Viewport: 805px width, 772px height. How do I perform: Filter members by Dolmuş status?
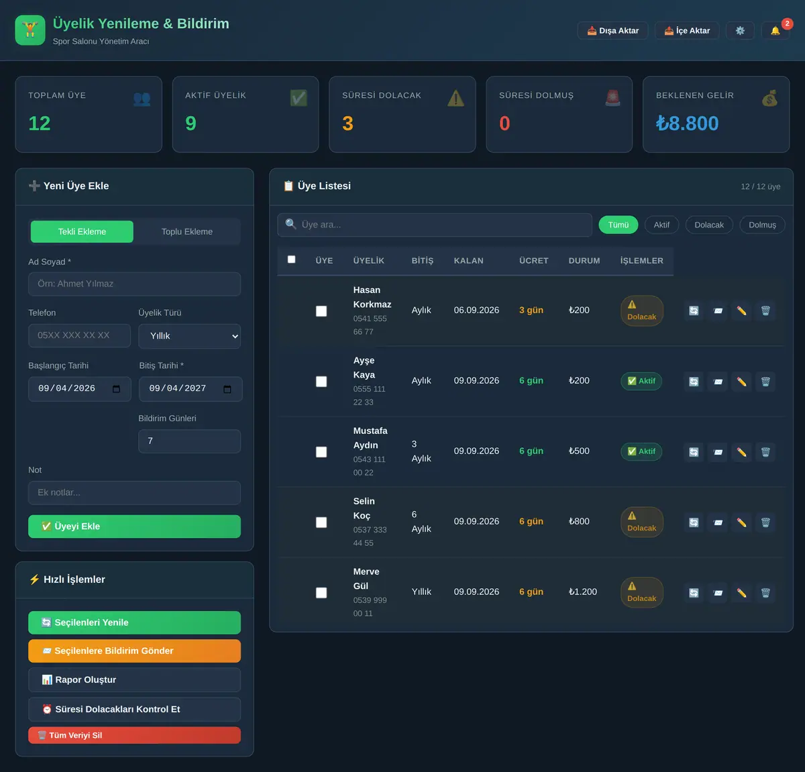(x=762, y=225)
